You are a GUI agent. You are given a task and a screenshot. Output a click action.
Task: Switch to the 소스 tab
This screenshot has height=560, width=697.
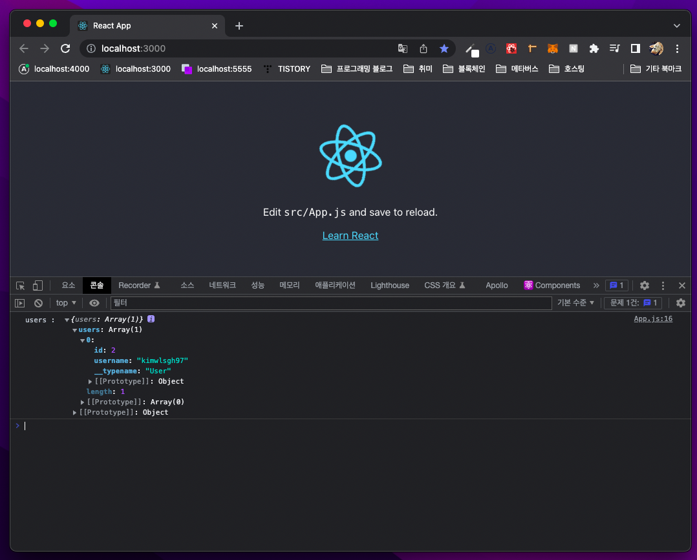tap(187, 285)
